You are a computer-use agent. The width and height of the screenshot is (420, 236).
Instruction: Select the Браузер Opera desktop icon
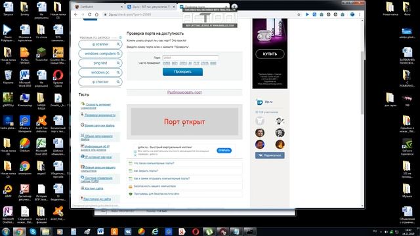click(58, 78)
